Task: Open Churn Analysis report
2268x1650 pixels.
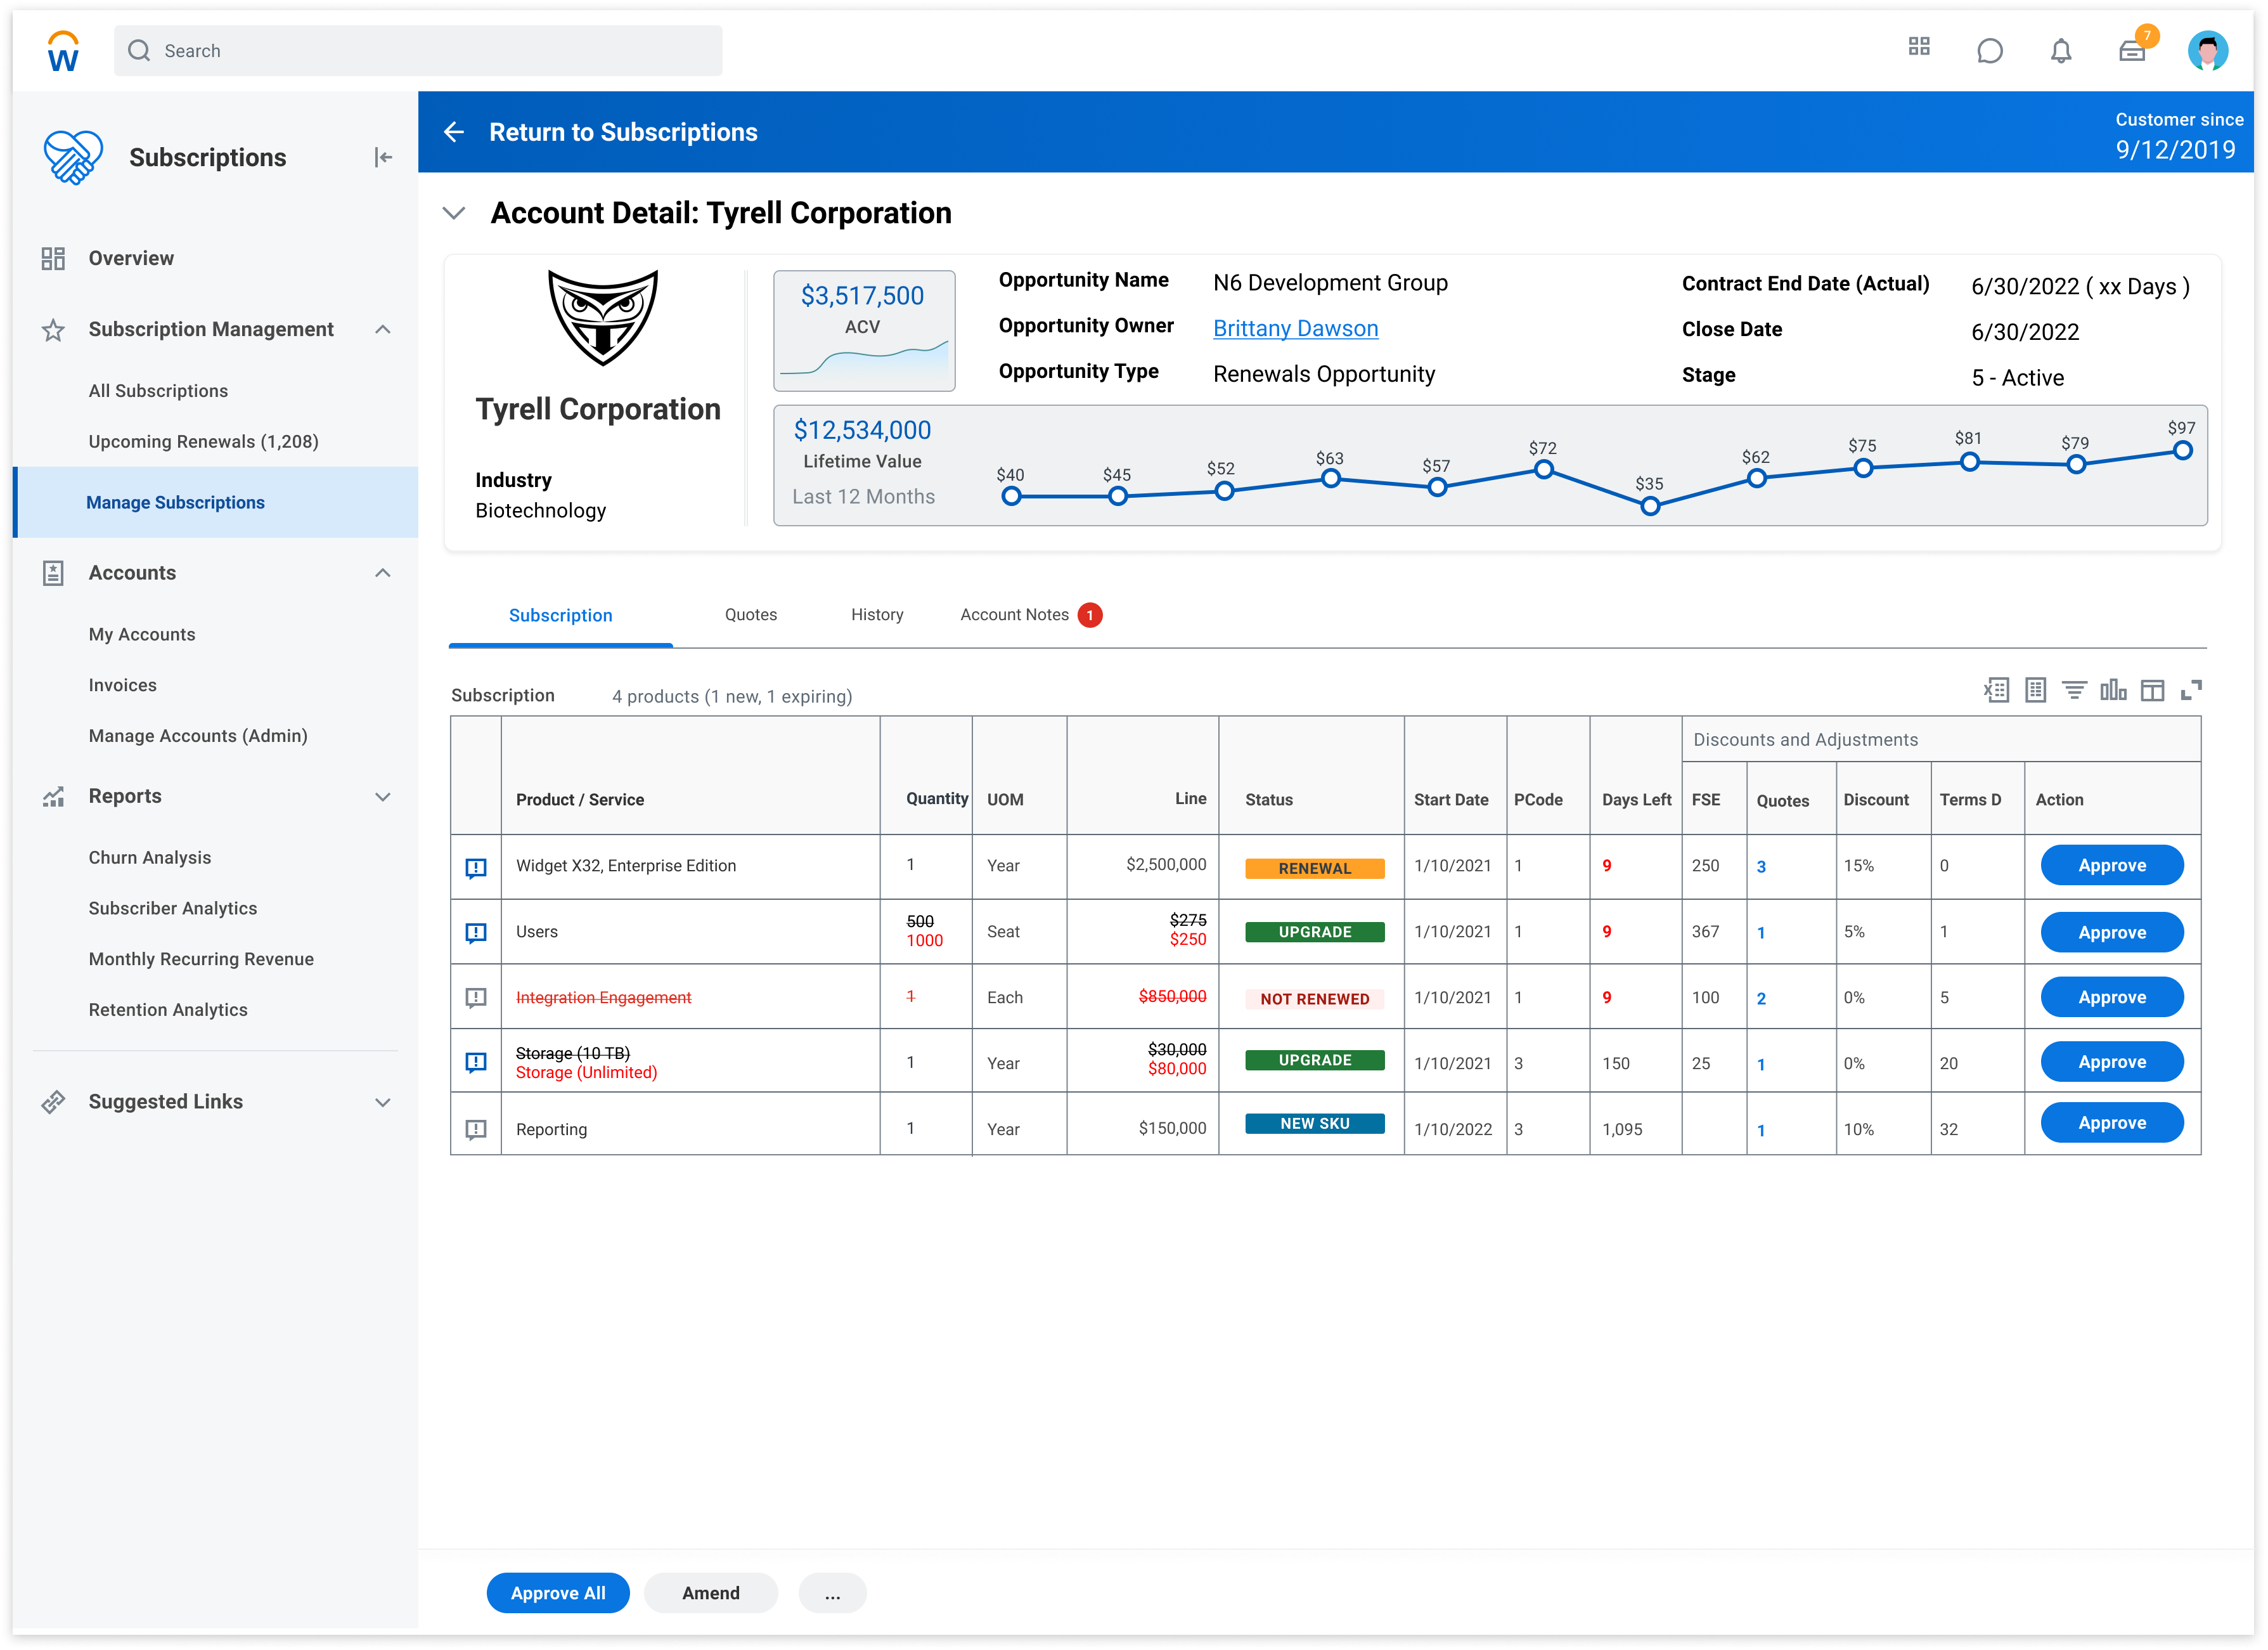Action: point(150,857)
